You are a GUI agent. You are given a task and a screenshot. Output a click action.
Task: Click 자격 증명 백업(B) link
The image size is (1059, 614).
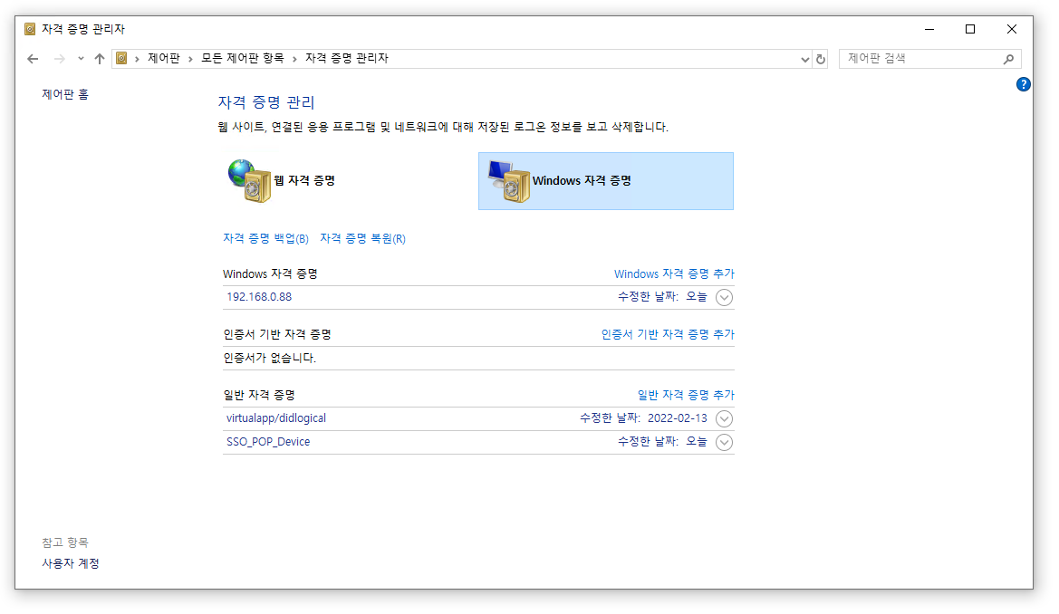(x=265, y=238)
